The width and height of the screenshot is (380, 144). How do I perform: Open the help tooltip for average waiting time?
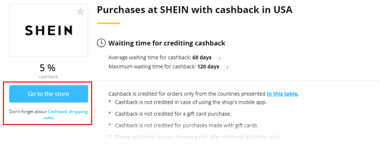coord(219,58)
